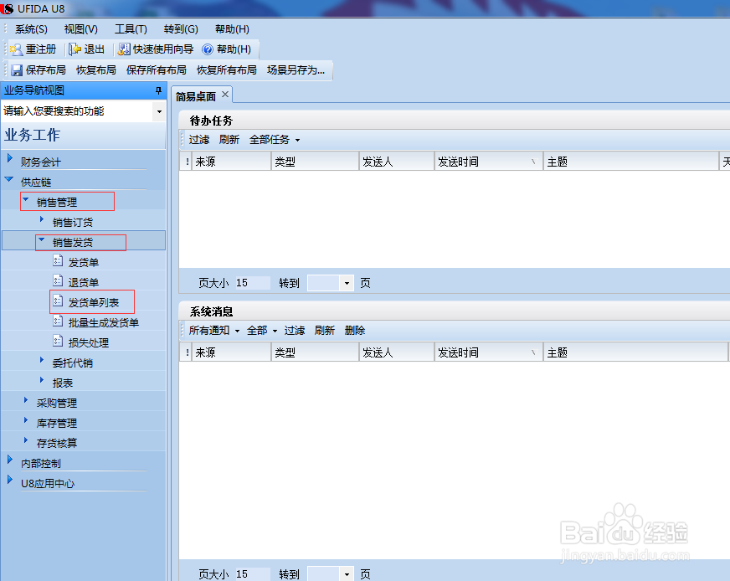
Task: Pin the 业务导航视图 panel
Action: tap(158, 90)
